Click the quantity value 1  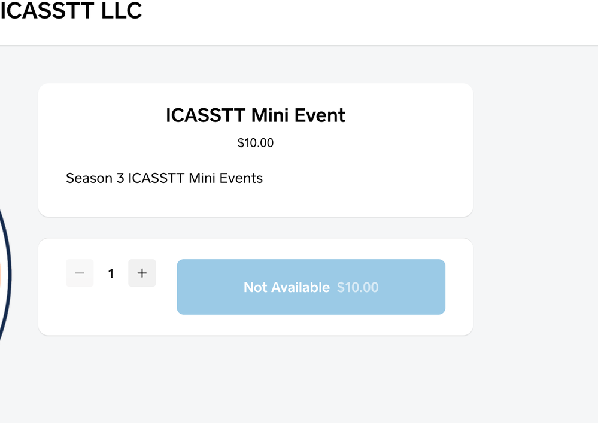click(111, 274)
